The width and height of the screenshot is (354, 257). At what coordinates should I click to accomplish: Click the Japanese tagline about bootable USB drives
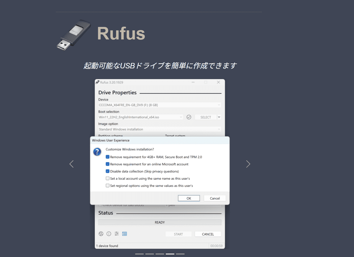click(x=160, y=66)
